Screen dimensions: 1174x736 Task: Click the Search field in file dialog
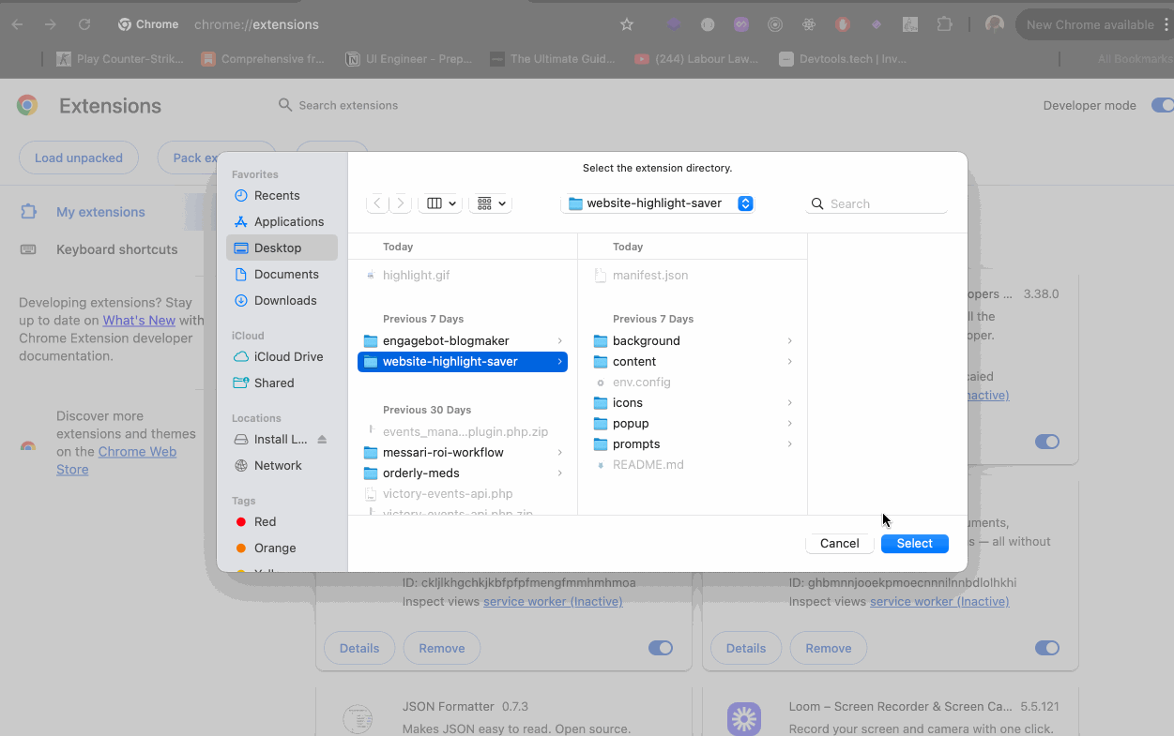click(x=882, y=203)
